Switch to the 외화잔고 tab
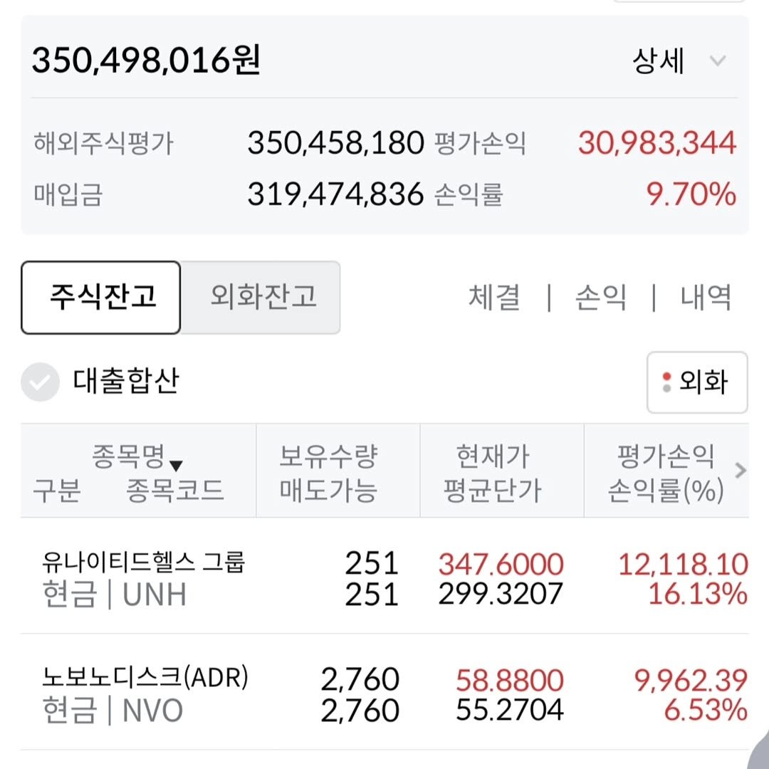769x769 pixels. [261, 297]
